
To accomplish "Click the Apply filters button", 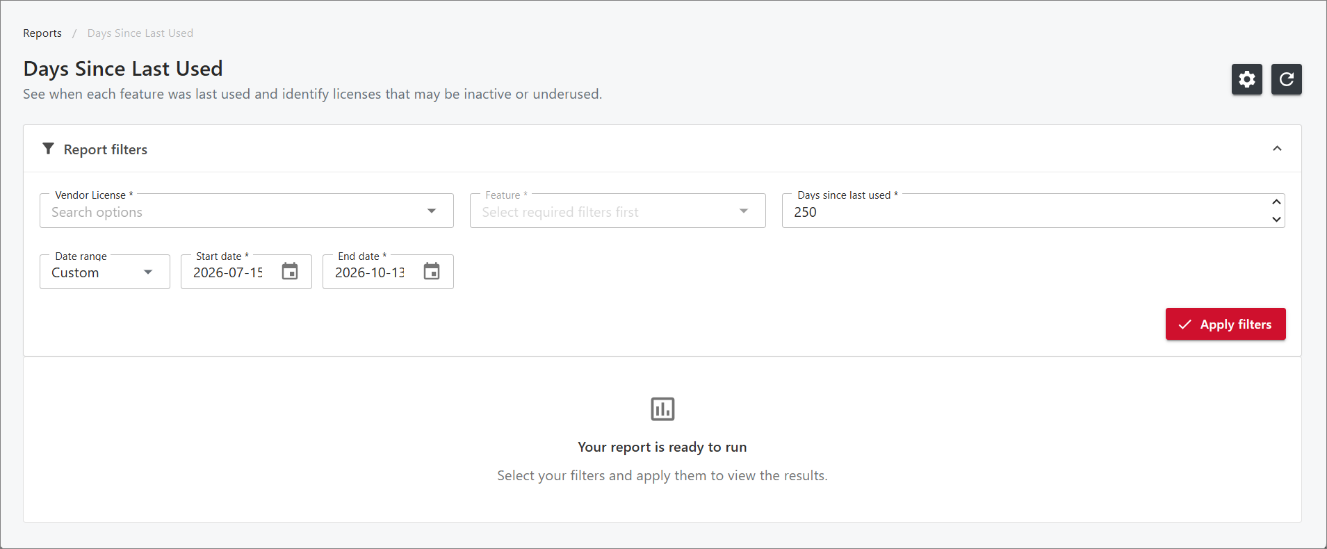I will pyautogui.click(x=1226, y=324).
